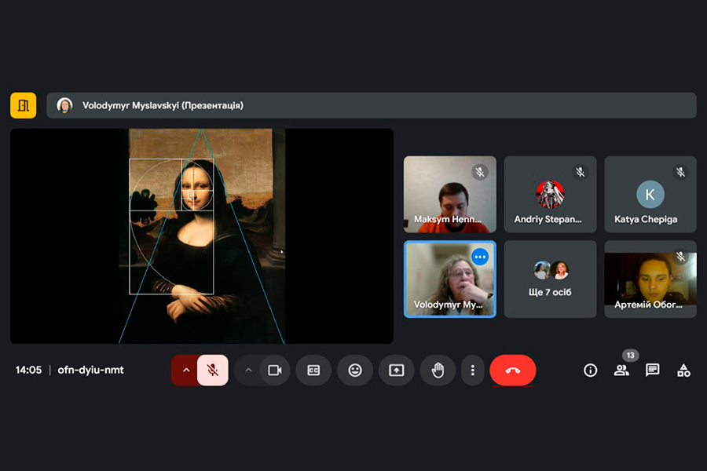The height and width of the screenshot is (471, 707).
Task: Expand the audio settings chevron
Action: (185, 370)
